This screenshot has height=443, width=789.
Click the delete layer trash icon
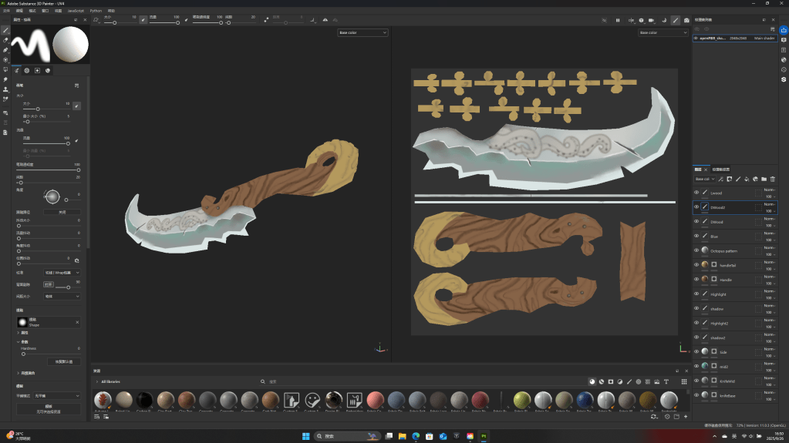click(772, 179)
